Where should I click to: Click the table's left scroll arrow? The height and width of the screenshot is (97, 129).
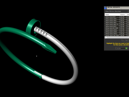(x=106, y=37)
